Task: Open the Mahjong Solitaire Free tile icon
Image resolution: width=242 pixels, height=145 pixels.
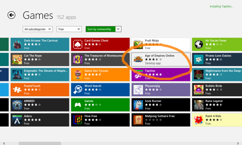Action: (138, 120)
